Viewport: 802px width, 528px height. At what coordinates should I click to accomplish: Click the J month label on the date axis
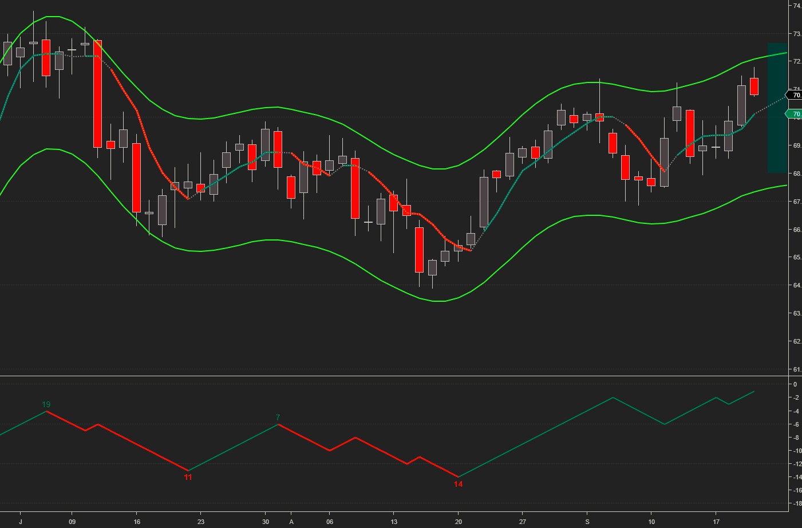tap(21, 522)
